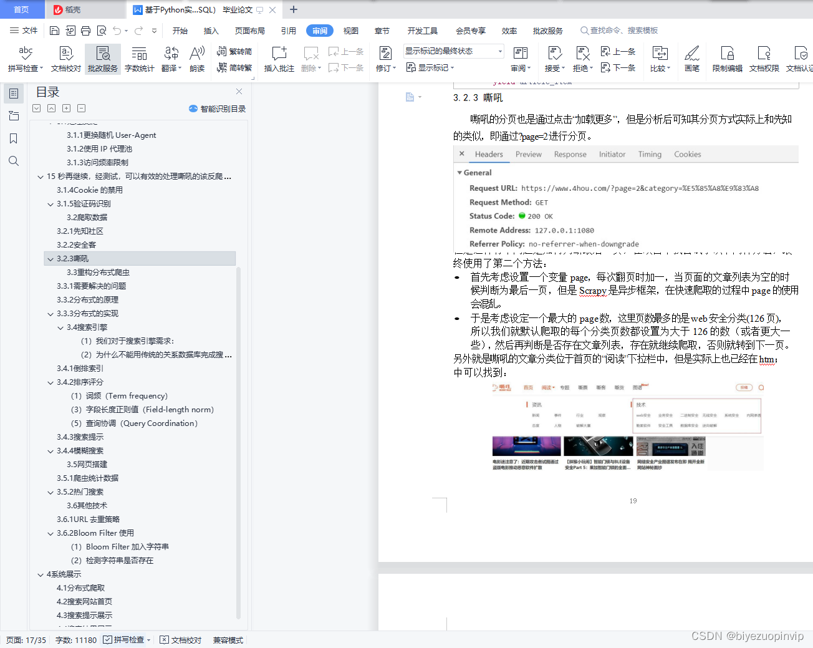Screen dimensions: 813x648
Task: Collapse the 3.4.4模糊搜索 node
Action: click(x=51, y=451)
